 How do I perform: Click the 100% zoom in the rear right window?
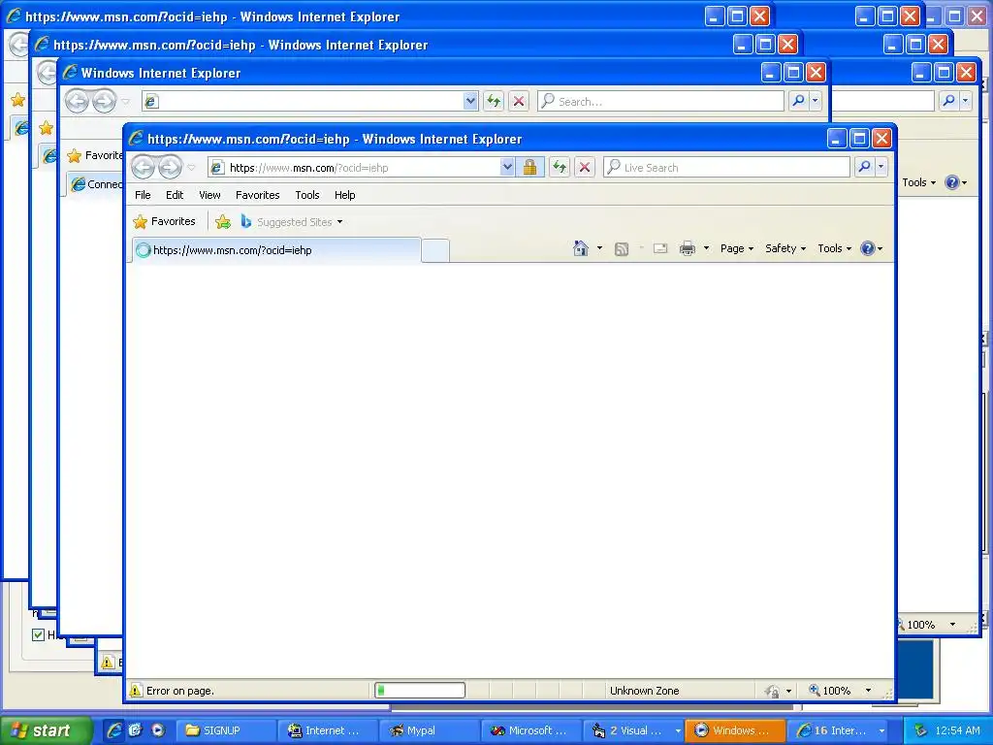920,625
